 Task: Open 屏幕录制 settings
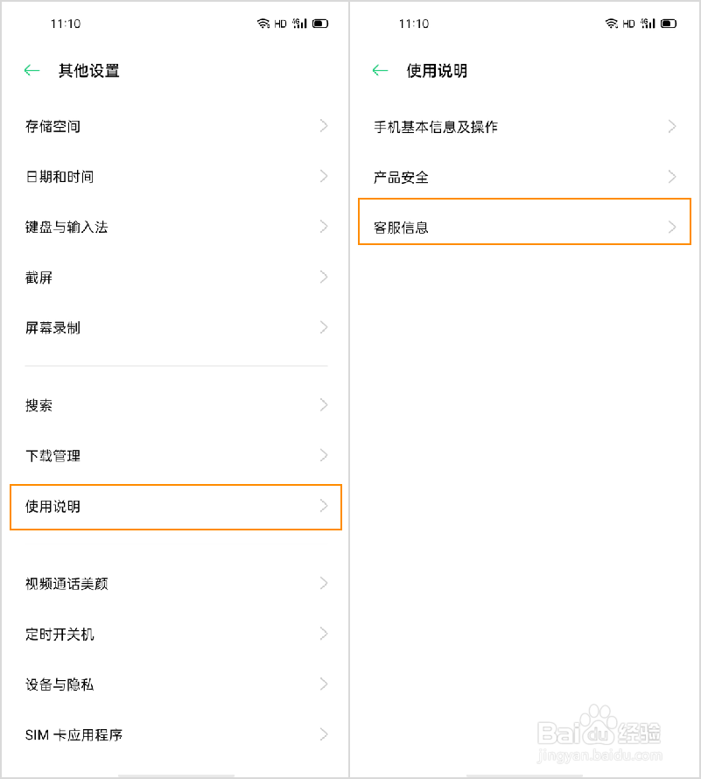pos(176,328)
